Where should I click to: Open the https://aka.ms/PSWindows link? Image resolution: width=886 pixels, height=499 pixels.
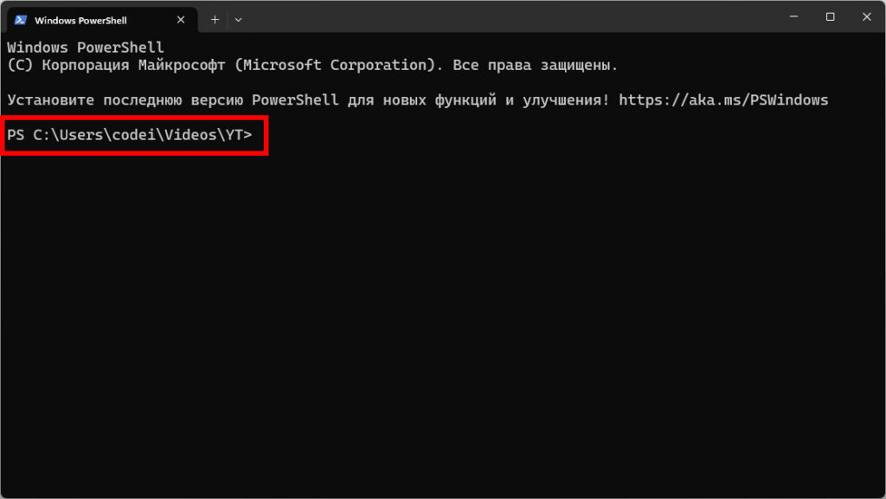pyautogui.click(x=723, y=100)
